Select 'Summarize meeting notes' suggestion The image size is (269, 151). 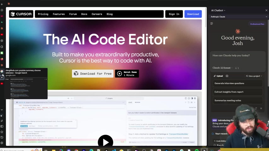tap(238, 100)
